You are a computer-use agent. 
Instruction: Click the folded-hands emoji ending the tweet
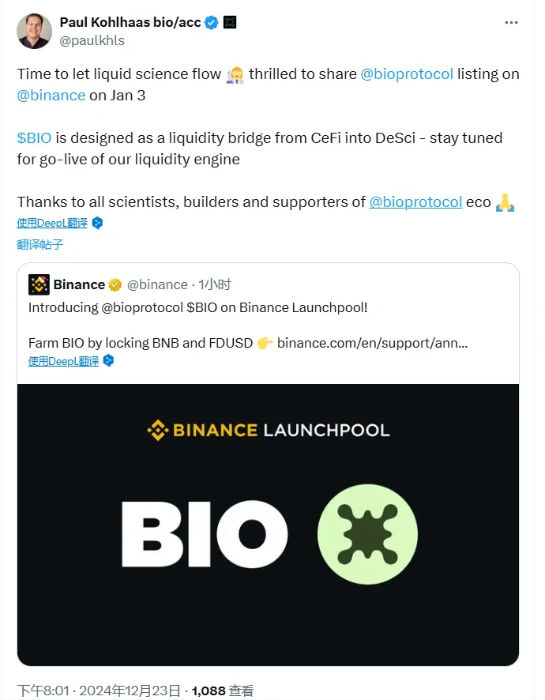[503, 201]
